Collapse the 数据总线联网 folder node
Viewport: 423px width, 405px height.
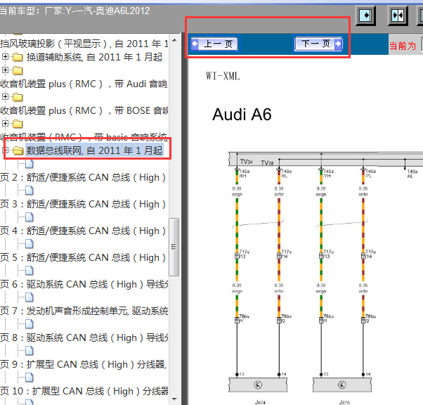click(x=5, y=150)
